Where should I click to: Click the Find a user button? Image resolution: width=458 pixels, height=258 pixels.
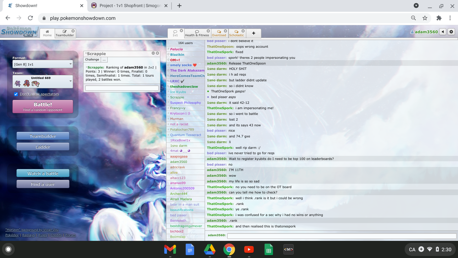[x=43, y=184]
